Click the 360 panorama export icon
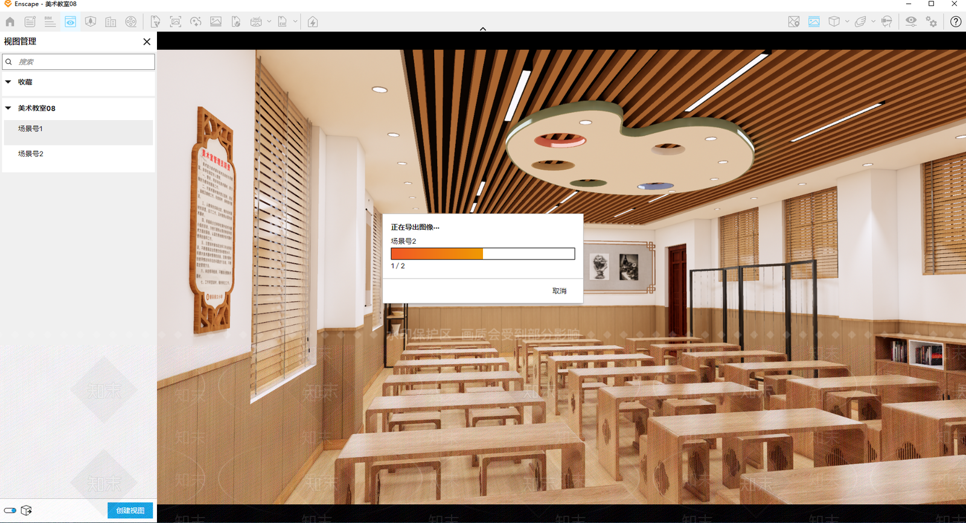 coord(256,22)
